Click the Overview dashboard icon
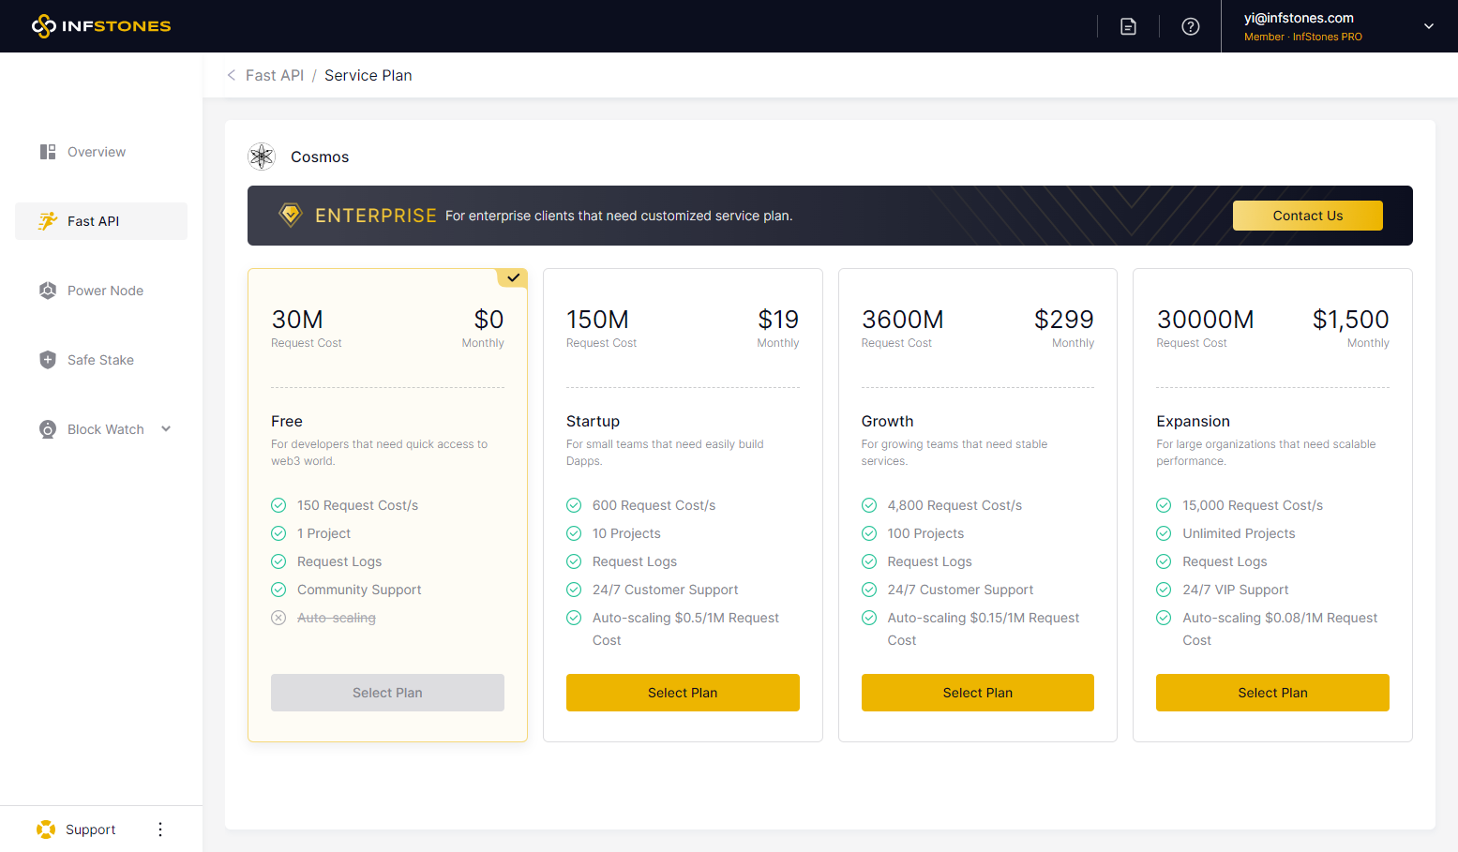Image resolution: width=1458 pixels, height=852 pixels. [x=48, y=152]
